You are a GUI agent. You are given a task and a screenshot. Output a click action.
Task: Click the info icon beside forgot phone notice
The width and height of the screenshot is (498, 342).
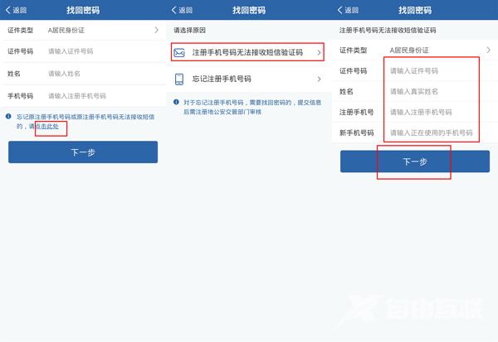point(8,116)
